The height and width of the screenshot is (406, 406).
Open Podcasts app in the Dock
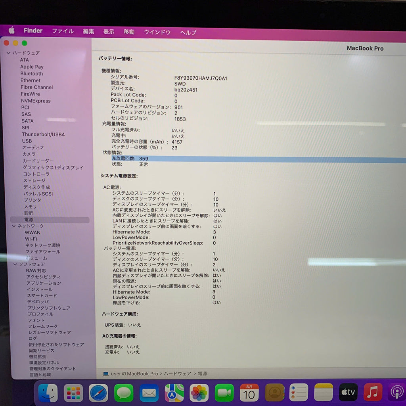pos(396,392)
